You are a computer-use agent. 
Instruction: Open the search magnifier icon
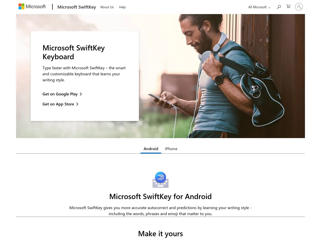pyautogui.click(x=279, y=7)
